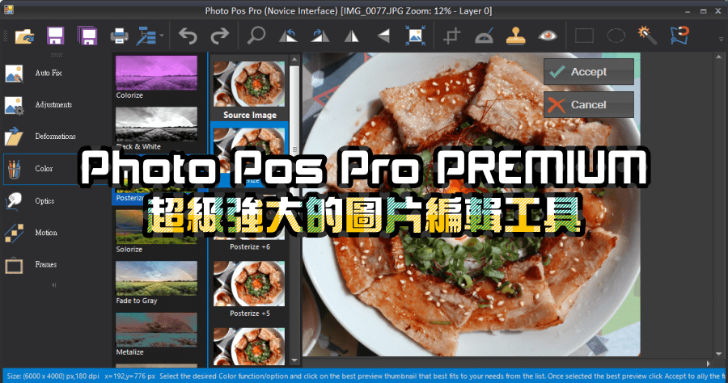The width and height of the screenshot is (728, 383).
Task: Print the image with the printer icon
Action: [120, 36]
